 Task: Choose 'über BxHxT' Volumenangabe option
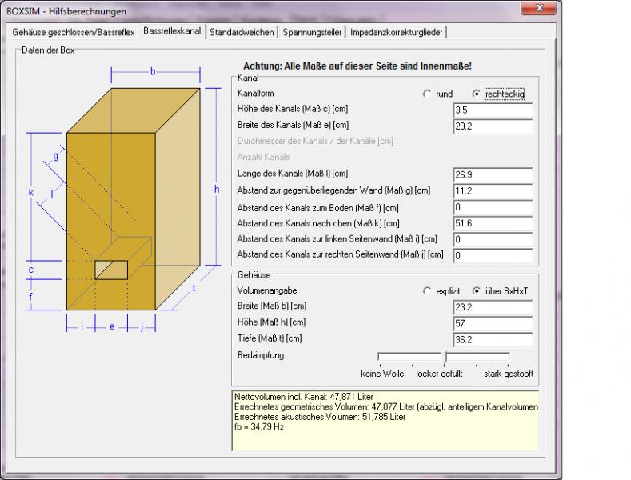[477, 291]
